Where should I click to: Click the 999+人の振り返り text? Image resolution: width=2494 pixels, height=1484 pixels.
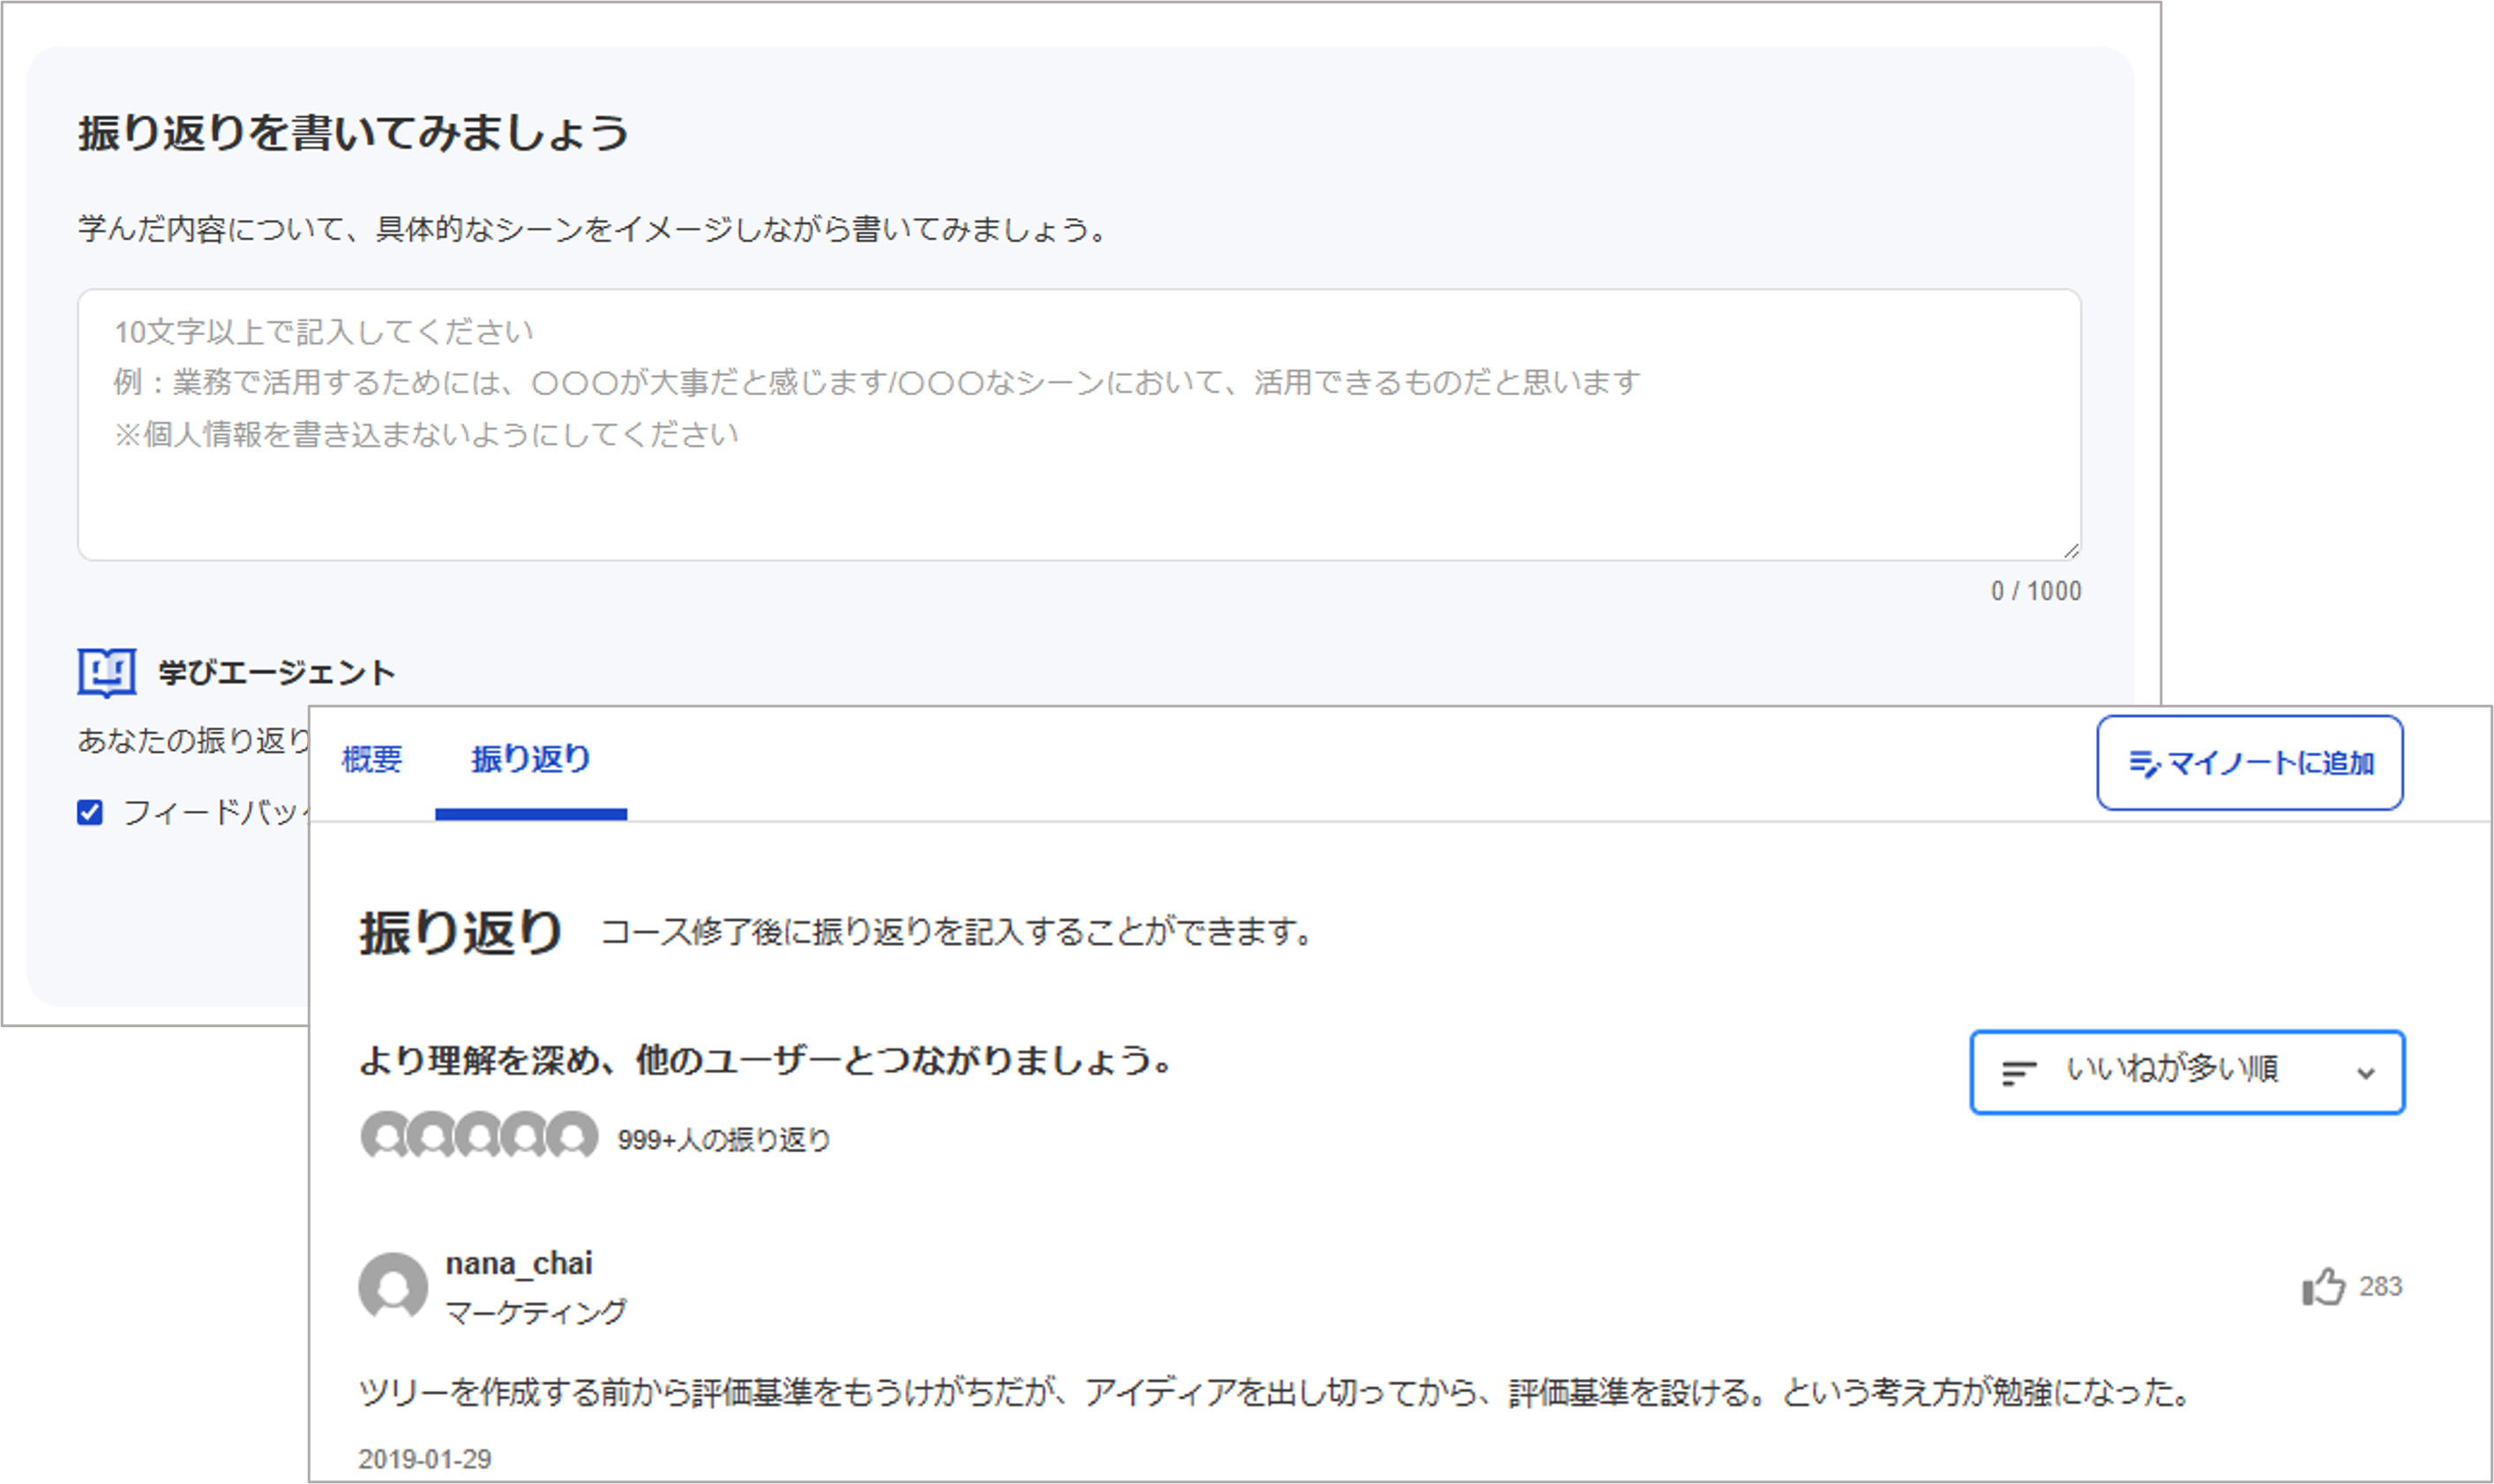pos(723,1139)
